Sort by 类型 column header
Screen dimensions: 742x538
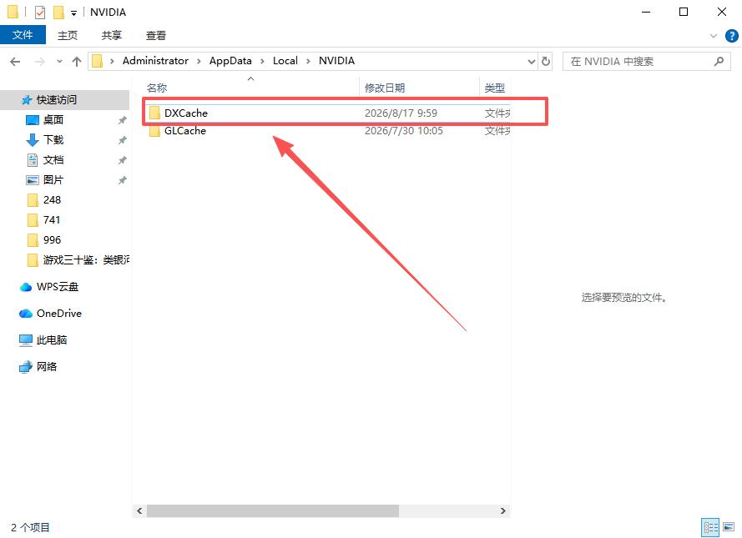tap(495, 88)
